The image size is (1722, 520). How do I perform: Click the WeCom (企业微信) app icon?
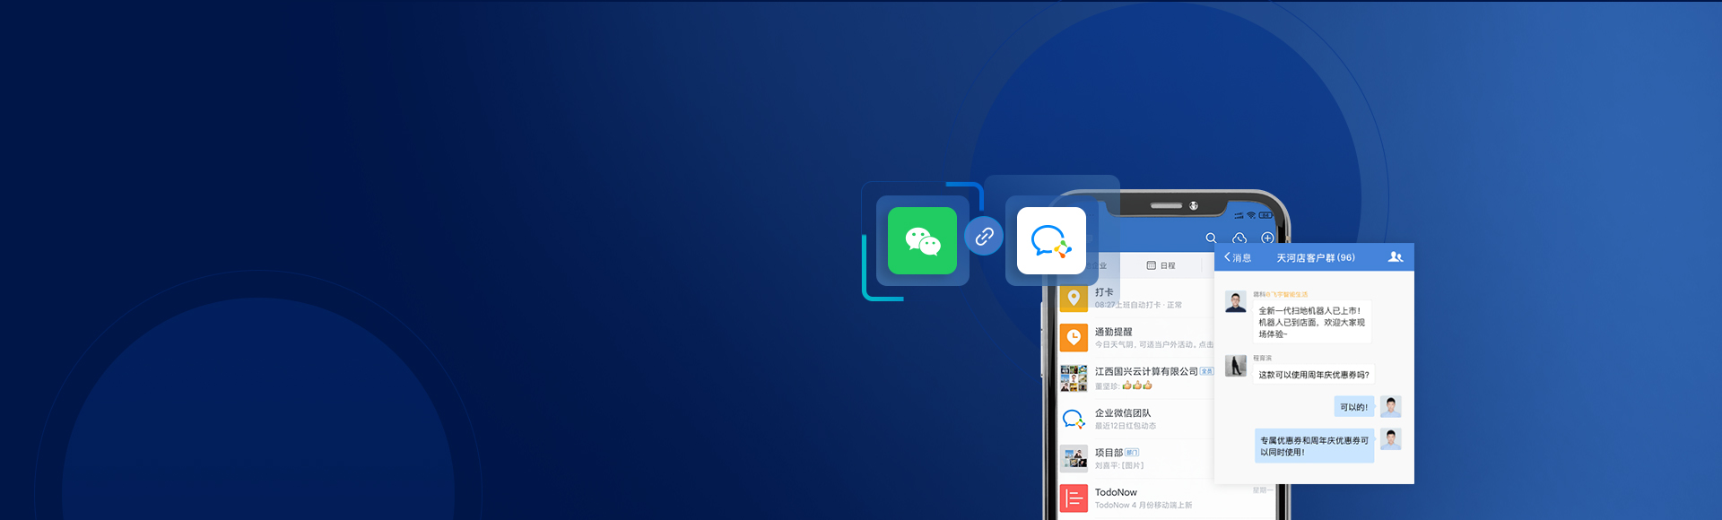click(x=1051, y=240)
